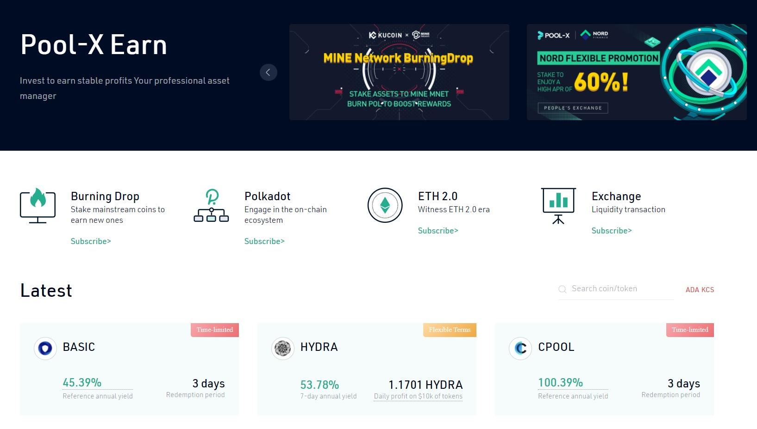
Task: Click the HYDRA coin logo
Action: (283, 348)
